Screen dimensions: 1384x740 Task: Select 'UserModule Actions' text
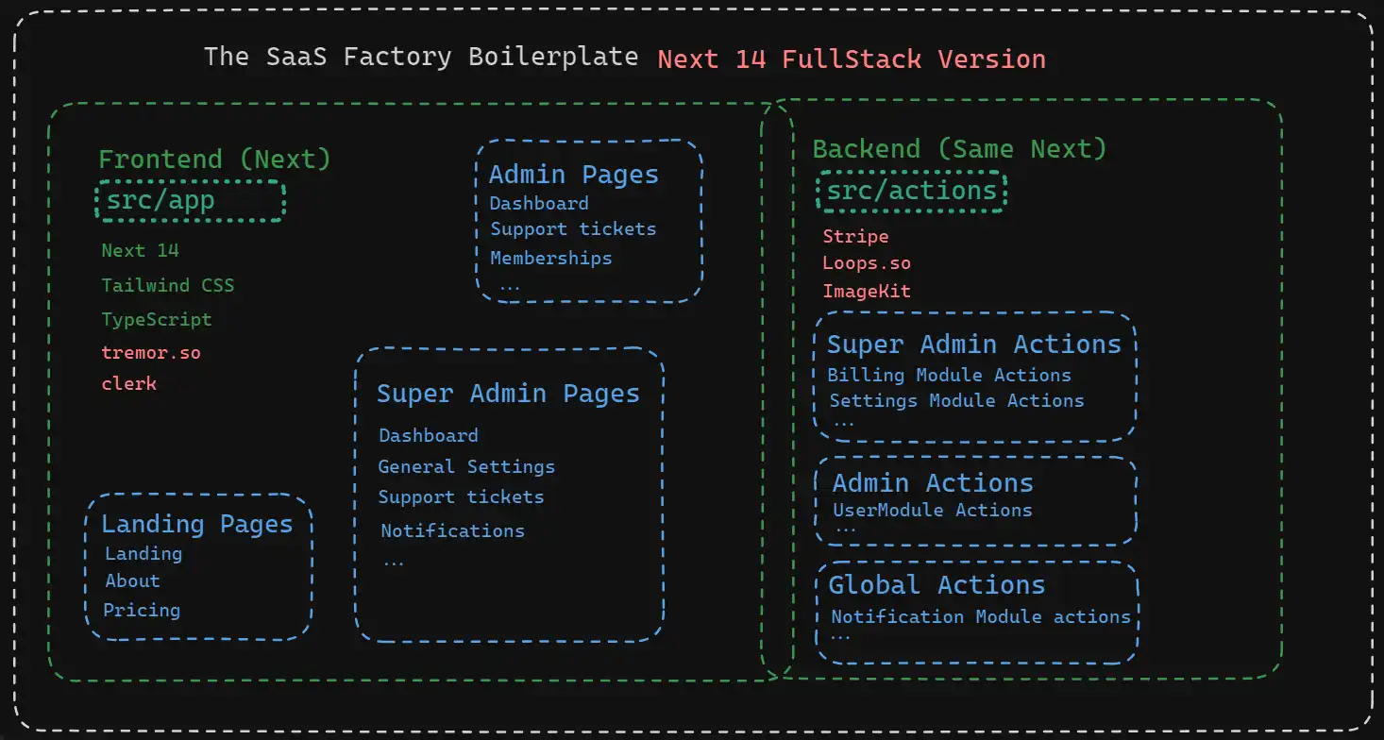click(x=933, y=510)
